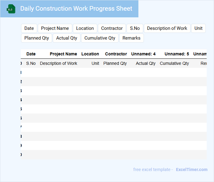Click the Contractor column header in table
This screenshot has width=214, height=182.
(x=116, y=54)
